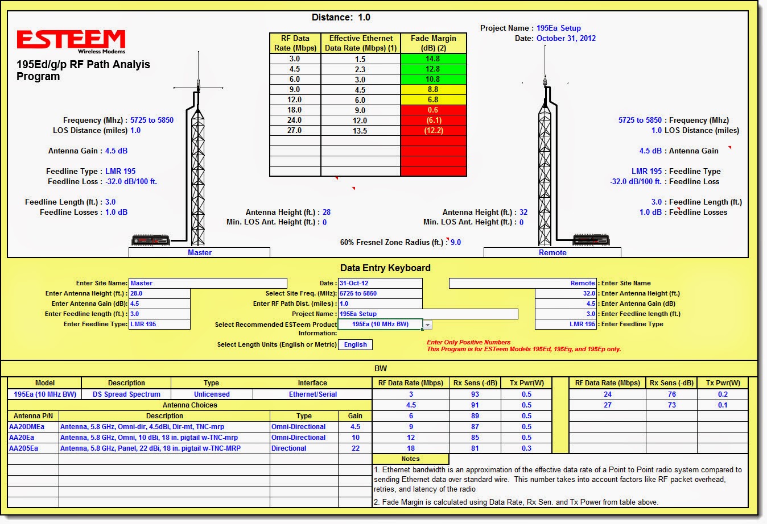Click the Master radio modem image
Screen dimensions: 767x524
pyautogui.click(x=150, y=239)
